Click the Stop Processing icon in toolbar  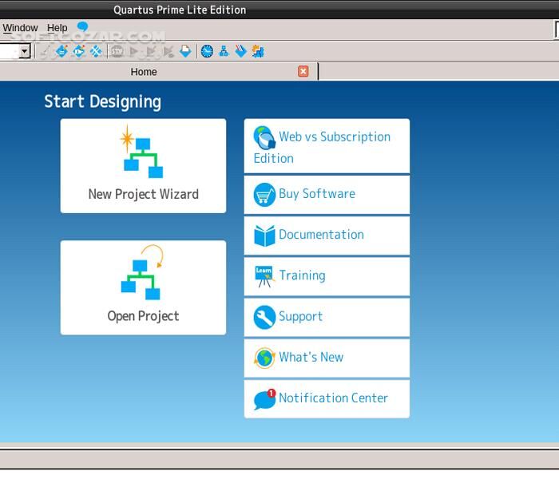click(x=117, y=51)
